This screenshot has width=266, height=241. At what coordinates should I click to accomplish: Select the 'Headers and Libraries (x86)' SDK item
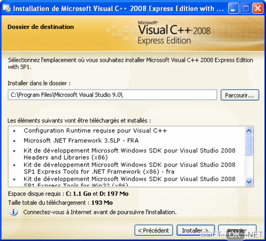pyautogui.click(x=129, y=154)
